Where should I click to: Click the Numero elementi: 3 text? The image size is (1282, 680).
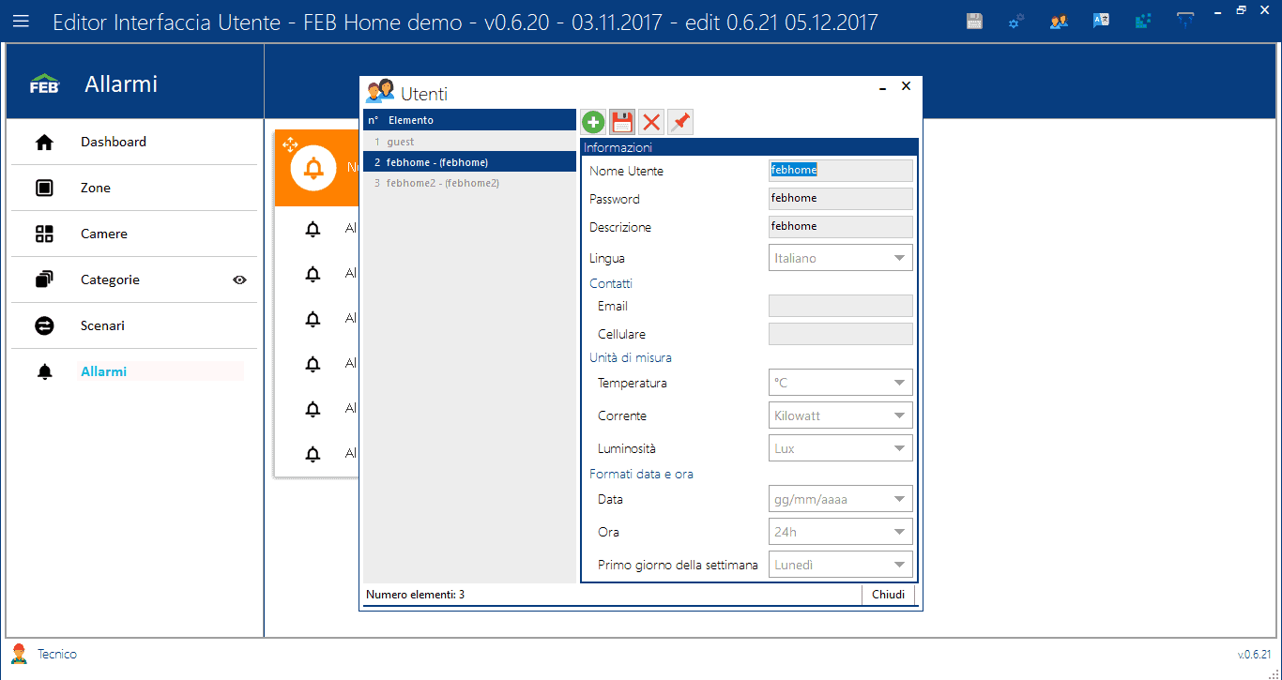pyautogui.click(x=415, y=595)
